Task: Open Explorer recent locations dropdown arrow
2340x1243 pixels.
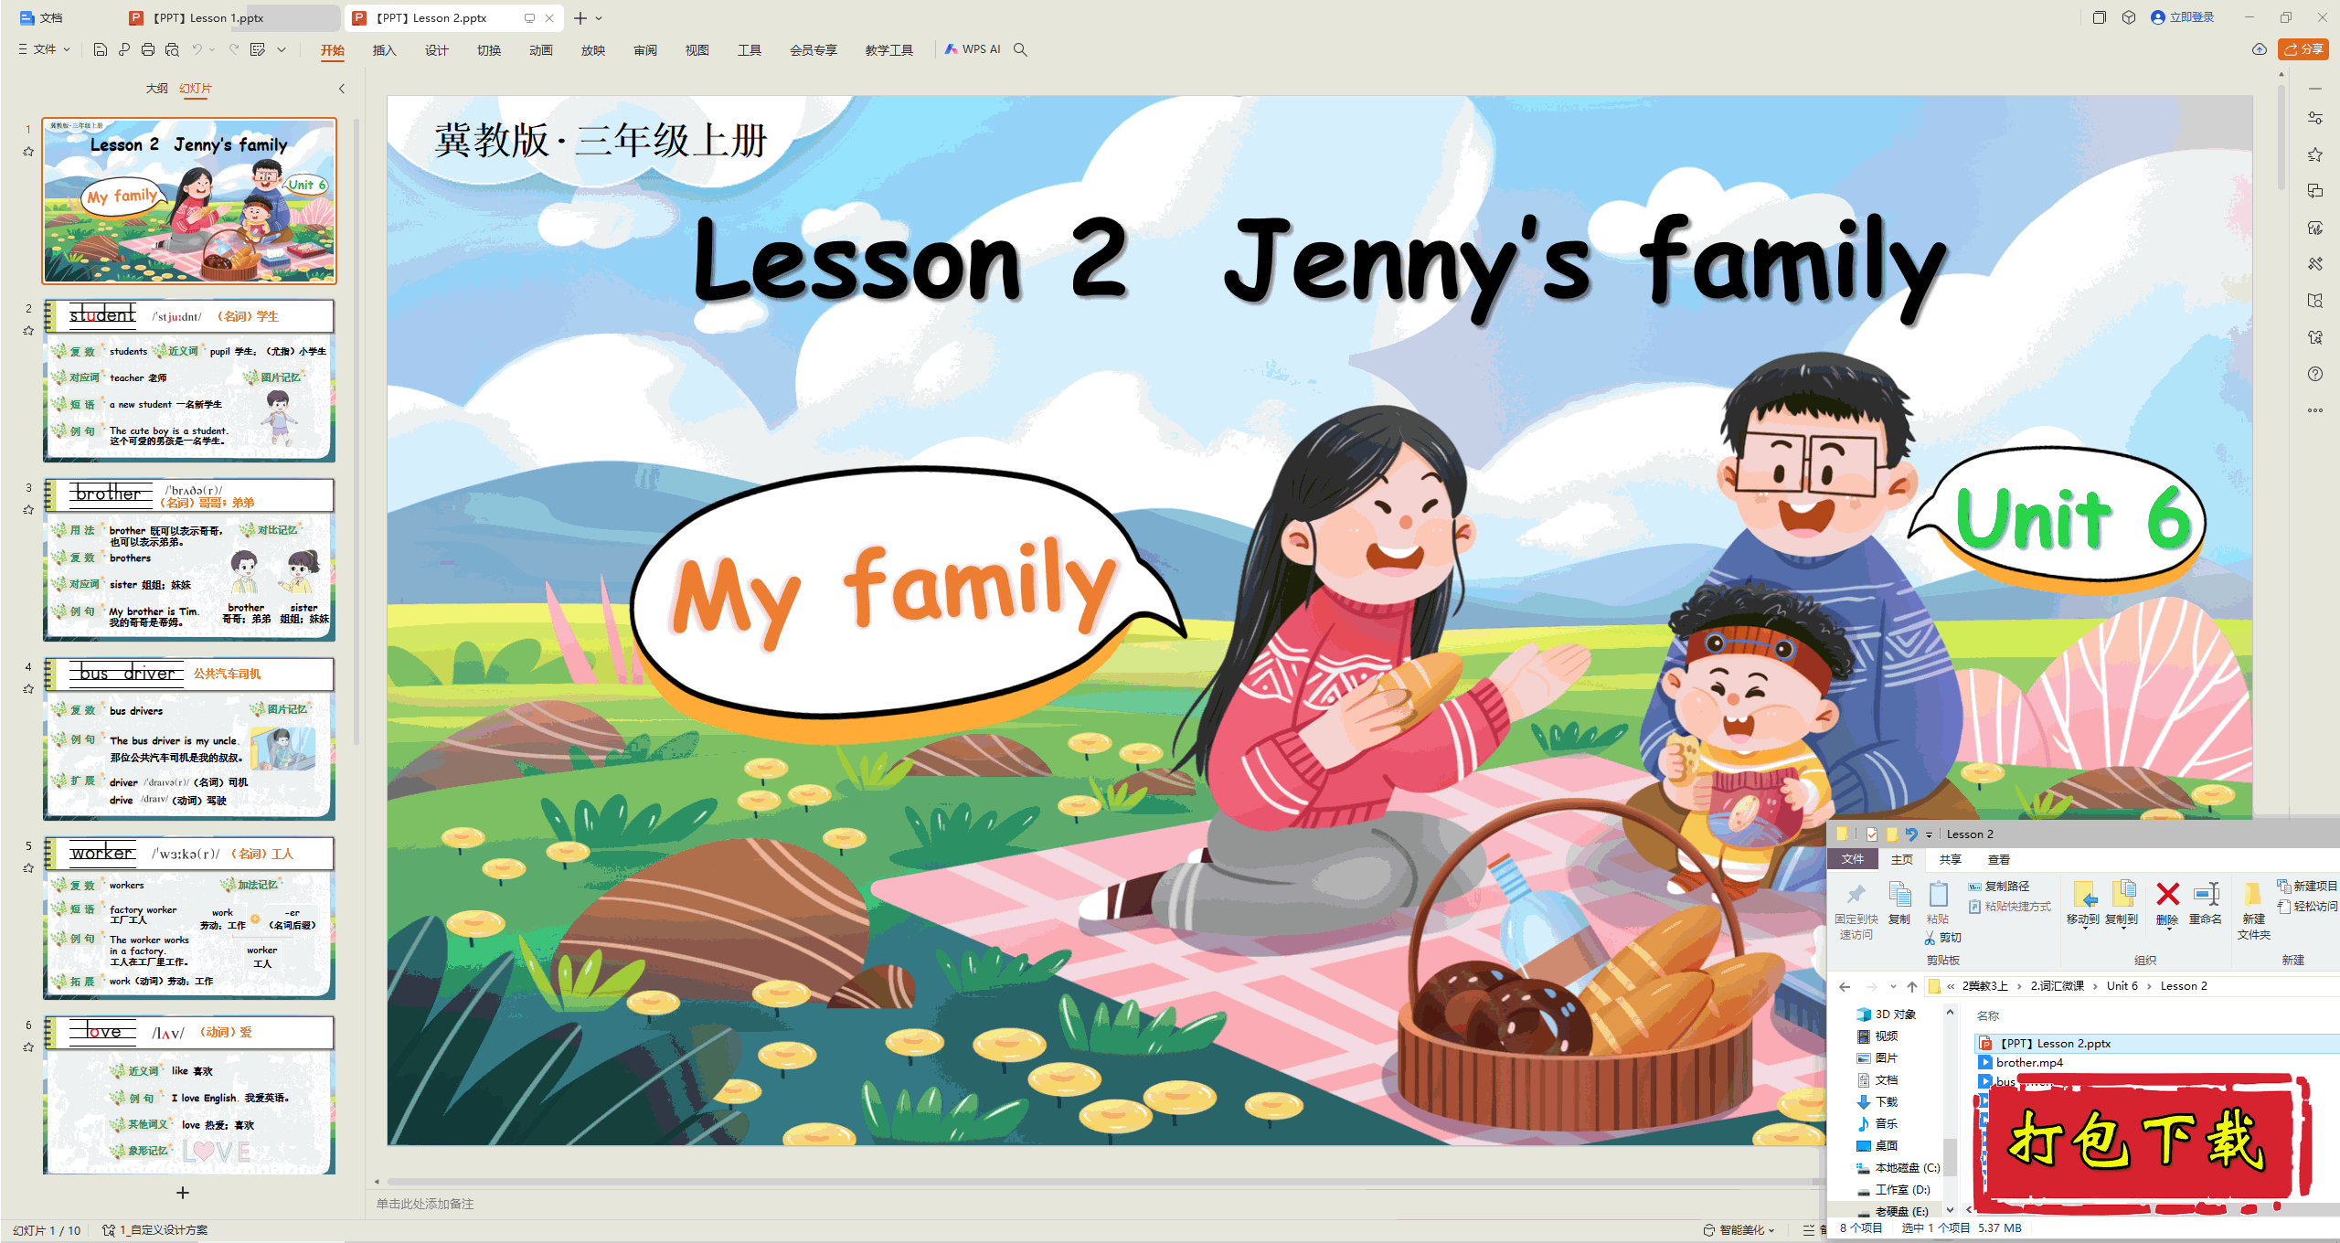Action: 1892,986
